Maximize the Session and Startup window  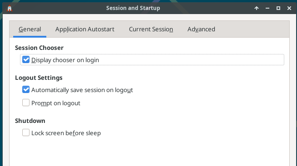tap(278, 8)
